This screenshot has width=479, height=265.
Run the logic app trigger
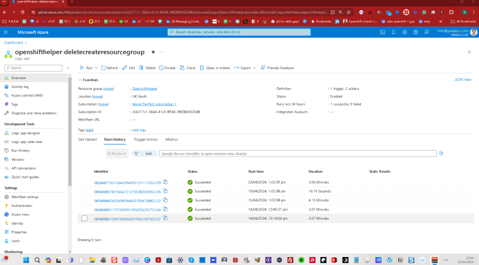coord(86,68)
